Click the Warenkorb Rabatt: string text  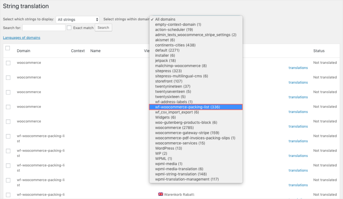pyautogui.click(x=180, y=194)
